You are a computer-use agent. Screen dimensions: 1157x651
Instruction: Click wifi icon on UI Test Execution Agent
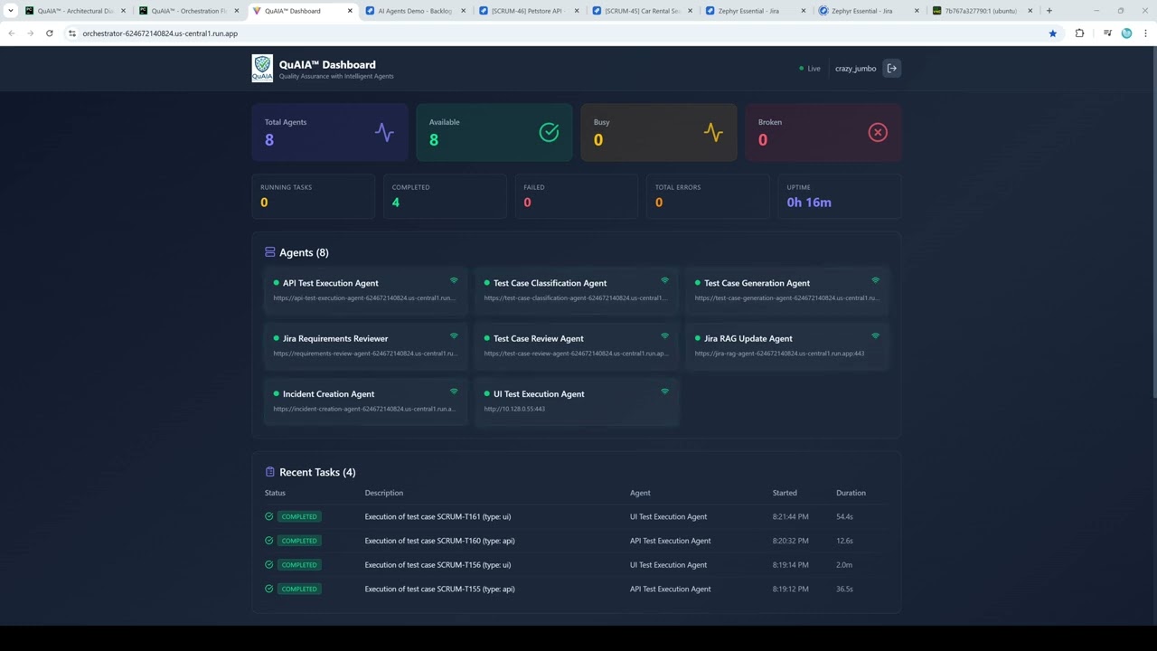coord(664,392)
